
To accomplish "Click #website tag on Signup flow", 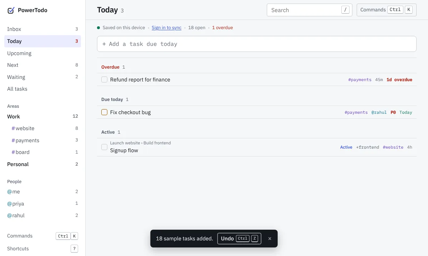I will point(393,147).
